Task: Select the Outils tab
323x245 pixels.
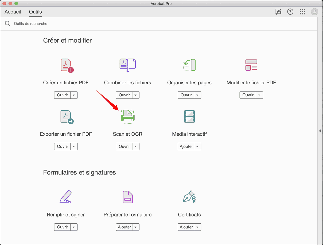Action: (x=36, y=12)
